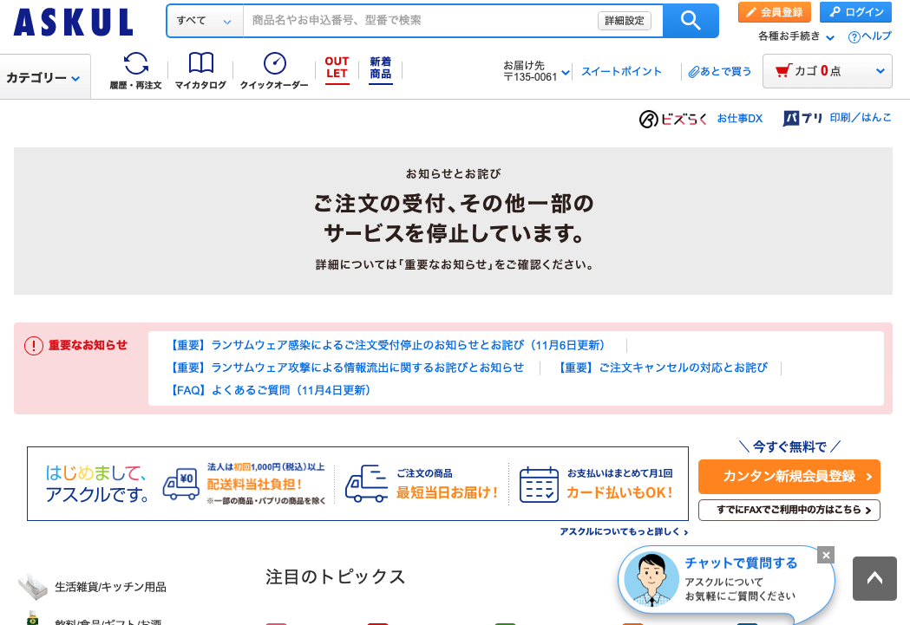Click the login (ログイン) button
Image resolution: width=910 pixels, height=625 pixels.
pos(855,12)
